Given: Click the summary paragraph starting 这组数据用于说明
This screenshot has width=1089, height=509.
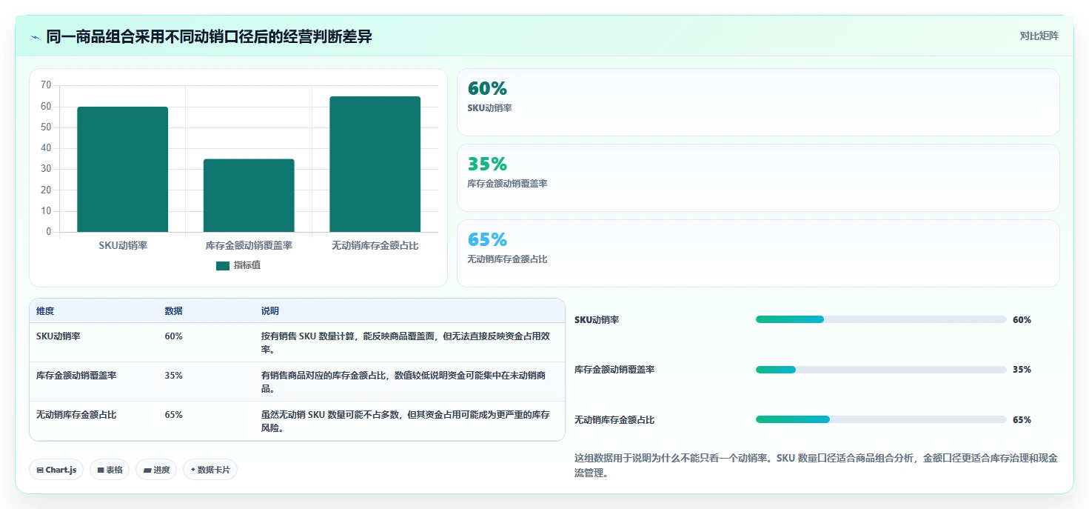Looking at the screenshot, I should (816, 465).
